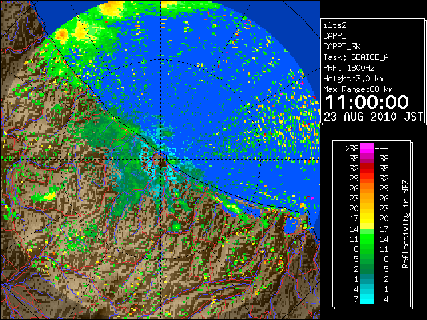The width and height of the screenshot is (427, 320).
Task: Click the PRF: 1800Hz text
Action: tap(349, 68)
